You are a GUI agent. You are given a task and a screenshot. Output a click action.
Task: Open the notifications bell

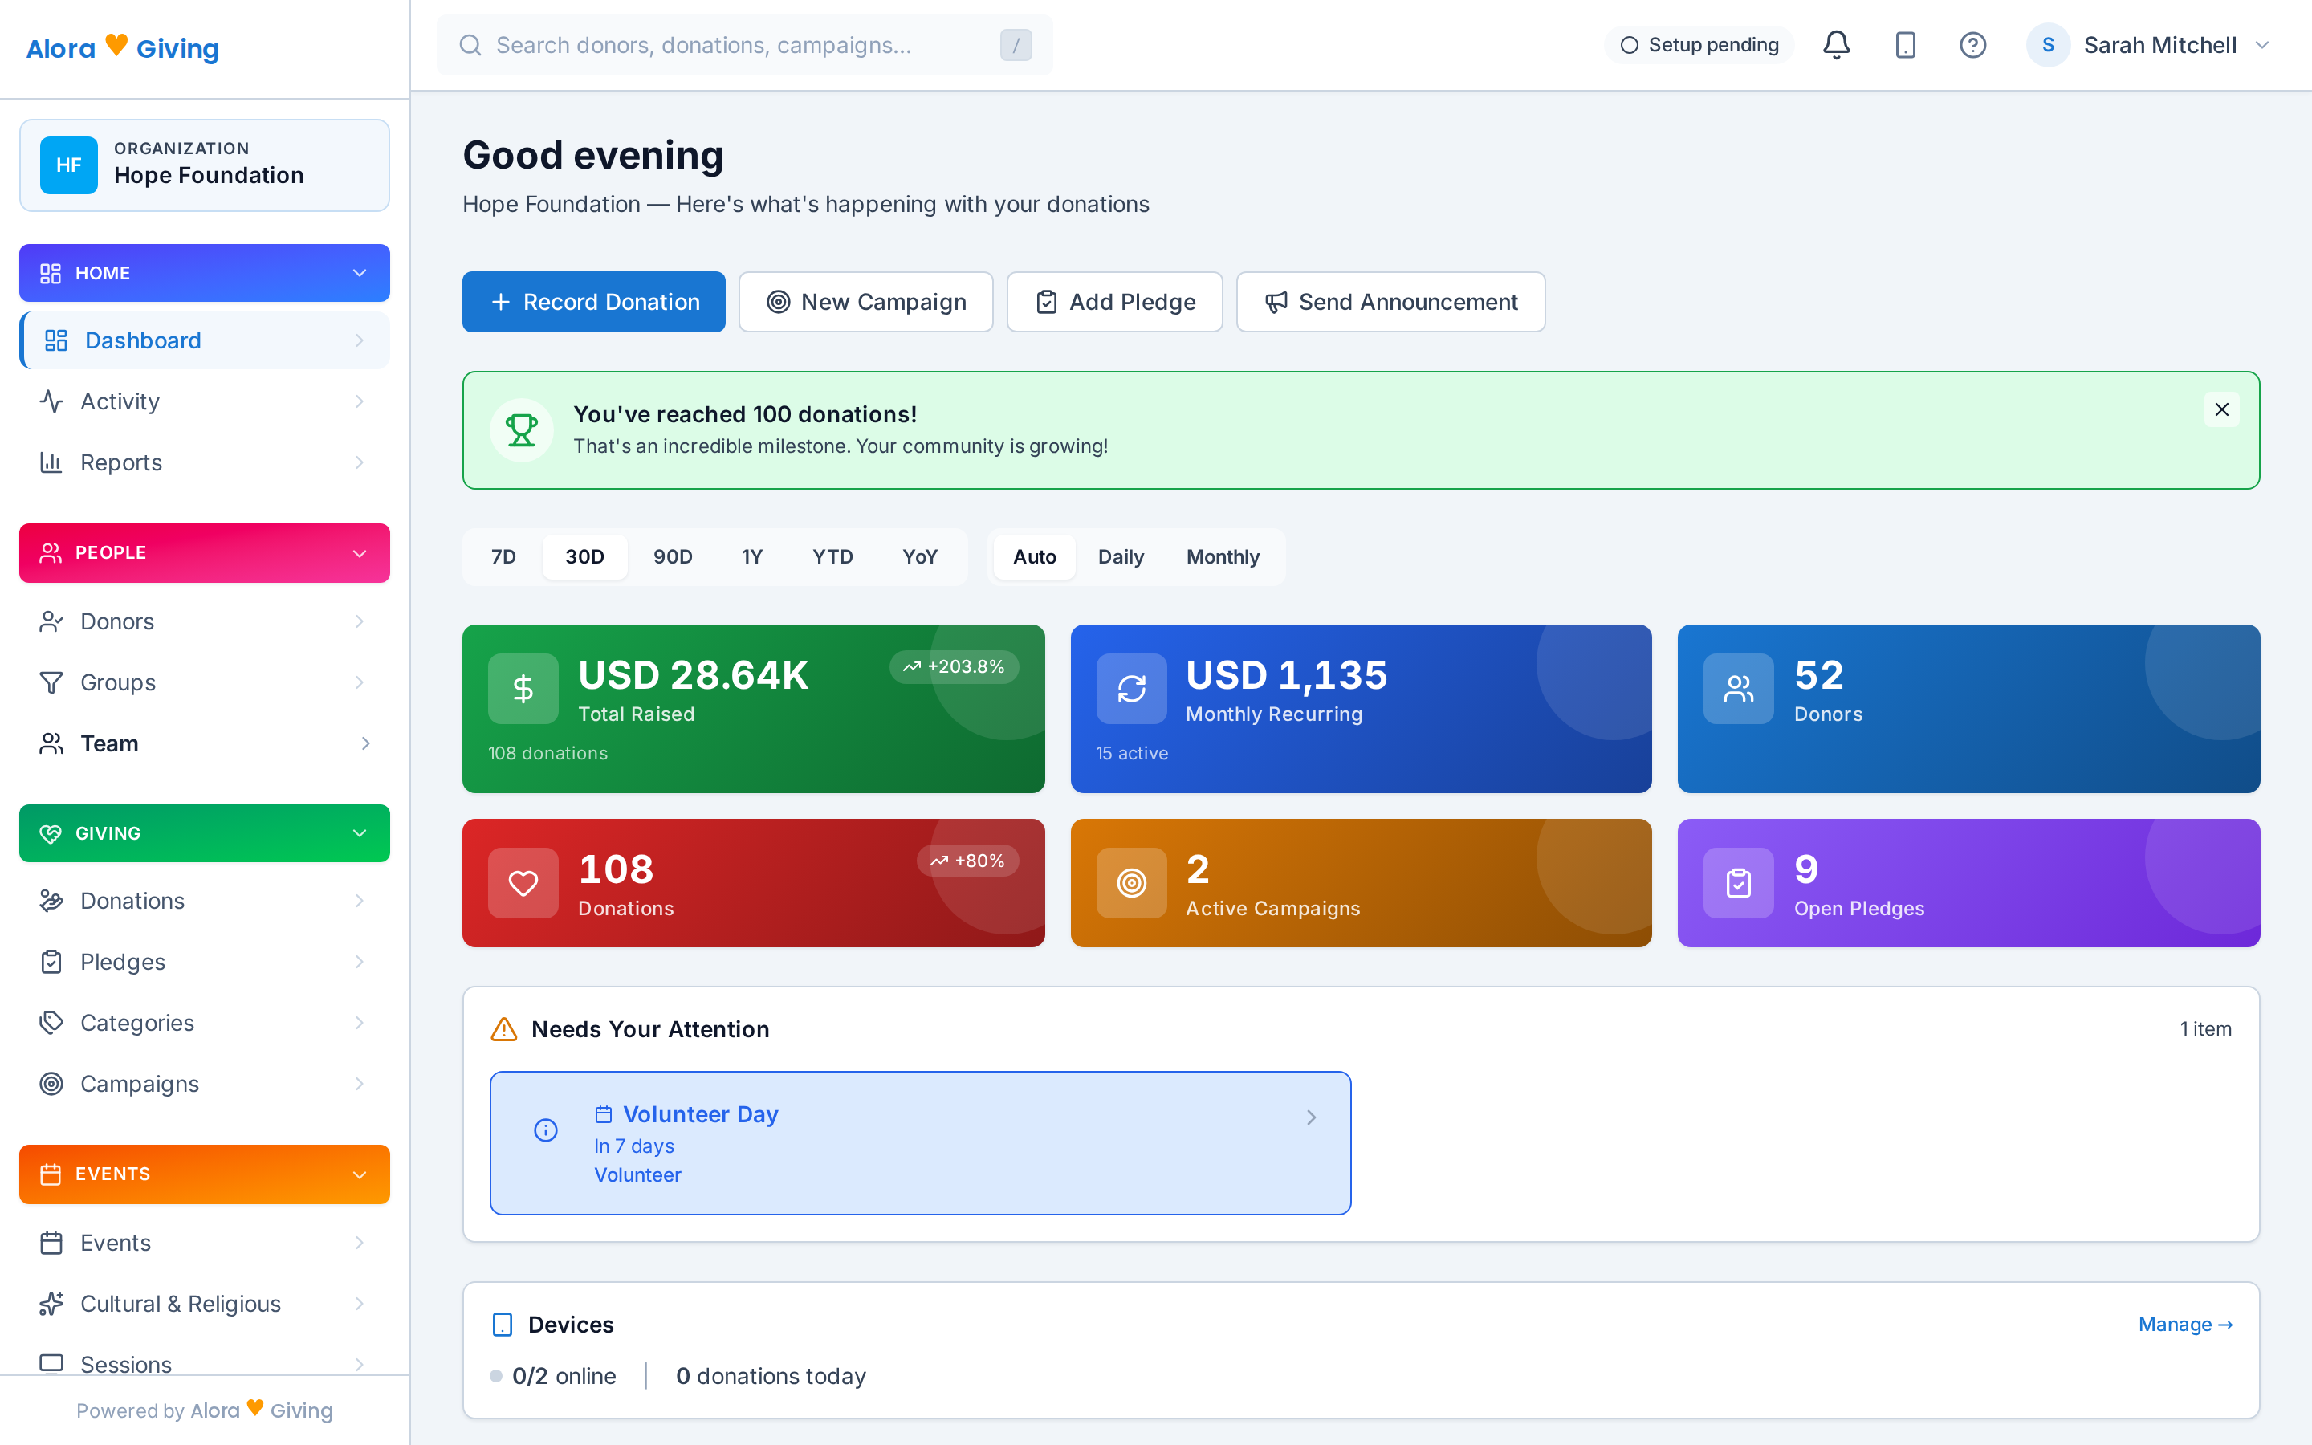[1835, 45]
